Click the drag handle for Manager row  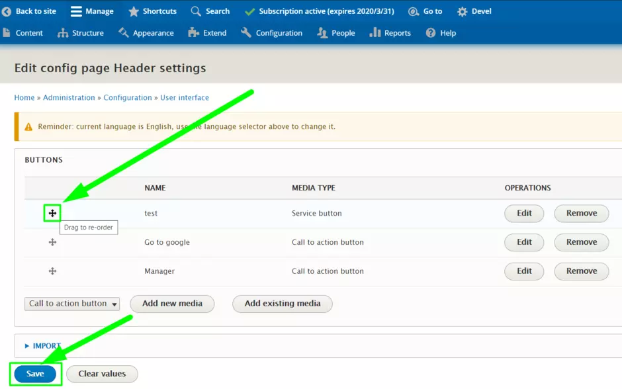coord(52,271)
